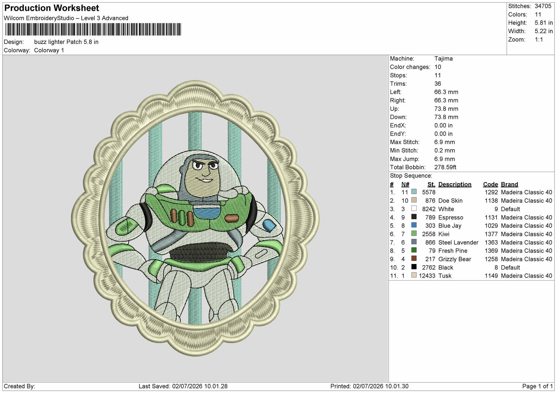
Task: Click the Color changes value 10
Action: 438,67
